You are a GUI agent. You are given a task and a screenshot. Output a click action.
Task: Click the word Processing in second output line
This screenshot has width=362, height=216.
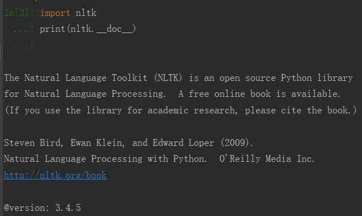(139, 94)
